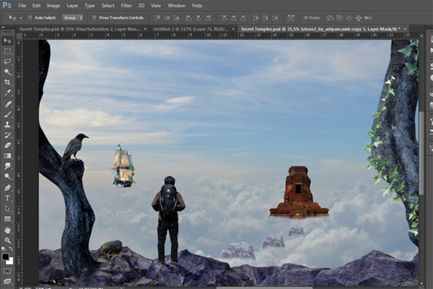Select the Crop tool

click(x=7, y=82)
